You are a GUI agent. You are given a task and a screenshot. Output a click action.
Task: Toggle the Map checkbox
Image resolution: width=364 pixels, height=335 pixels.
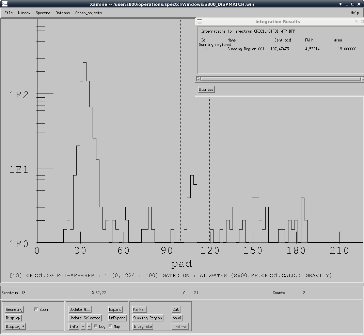[110, 326]
